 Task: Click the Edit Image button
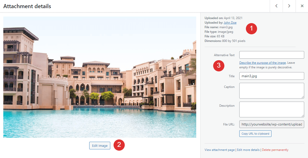pos(100,145)
